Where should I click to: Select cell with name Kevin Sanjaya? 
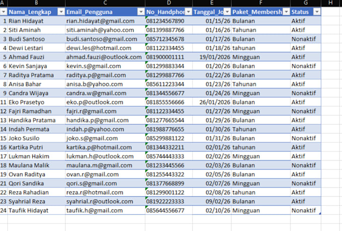click(x=36, y=66)
